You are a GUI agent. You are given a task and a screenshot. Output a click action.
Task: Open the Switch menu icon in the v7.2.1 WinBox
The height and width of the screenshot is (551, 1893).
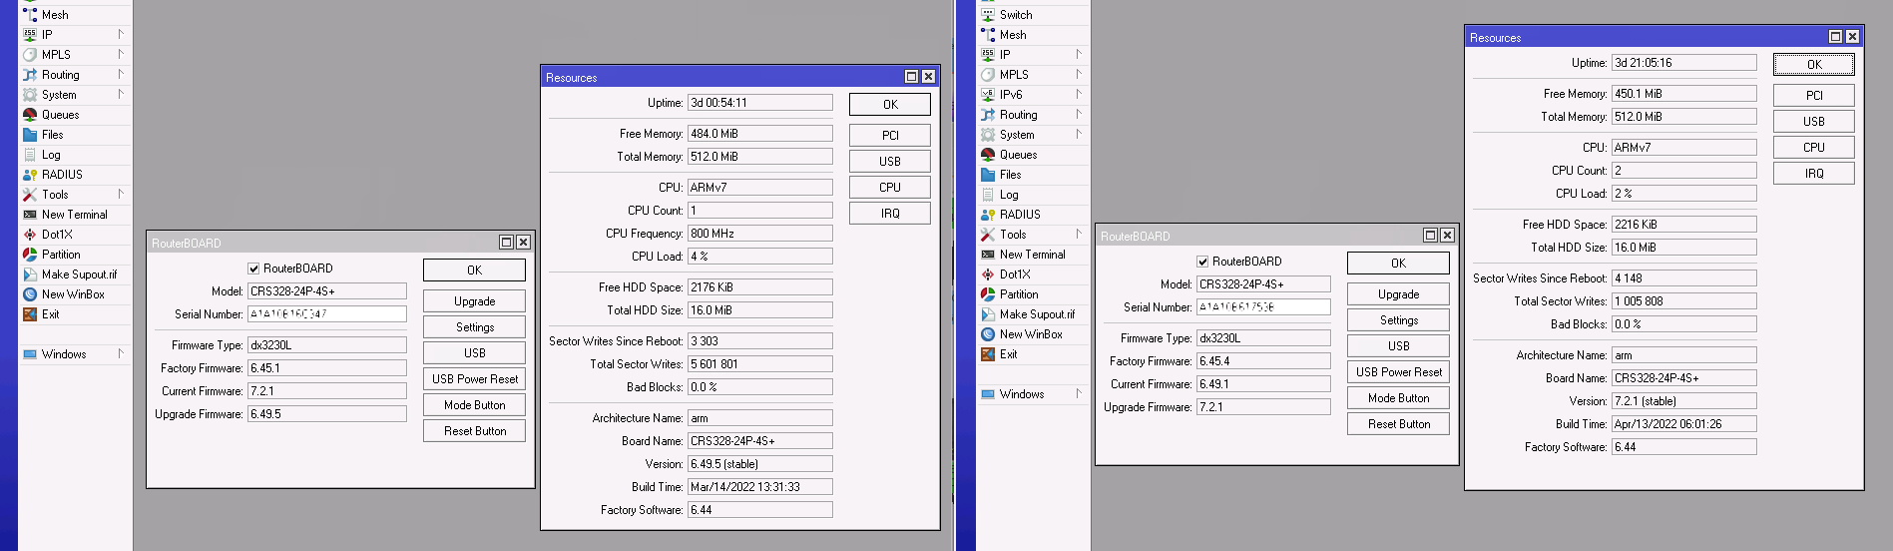(988, 15)
